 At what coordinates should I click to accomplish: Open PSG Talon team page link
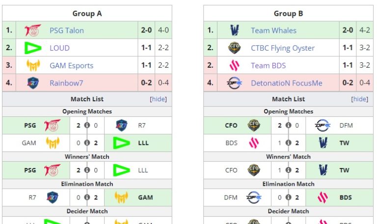click(67, 30)
